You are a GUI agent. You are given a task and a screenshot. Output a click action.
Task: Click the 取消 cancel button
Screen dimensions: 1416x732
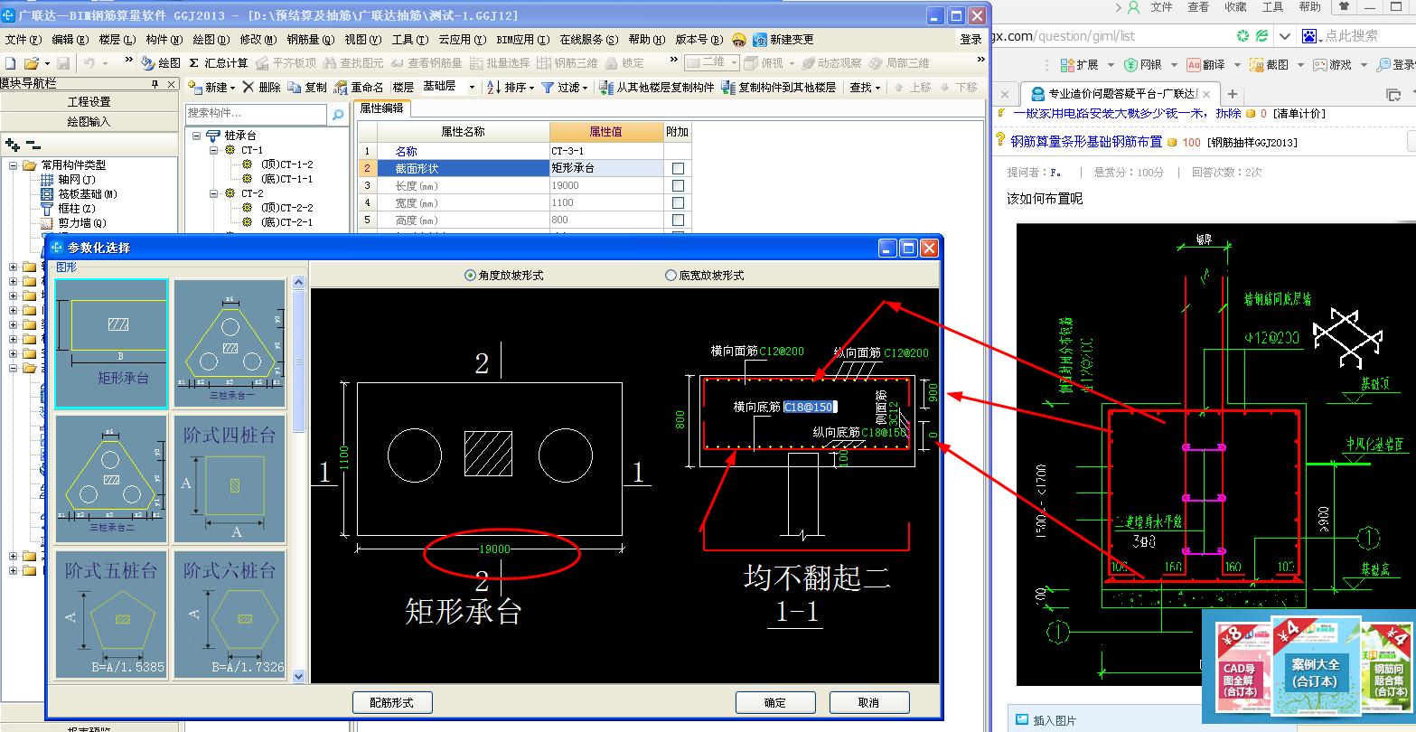[869, 702]
